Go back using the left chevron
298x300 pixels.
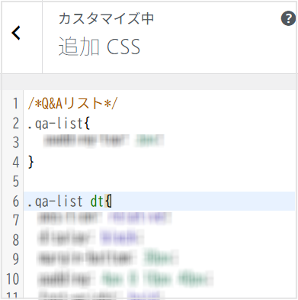pyautogui.click(x=16, y=33)
